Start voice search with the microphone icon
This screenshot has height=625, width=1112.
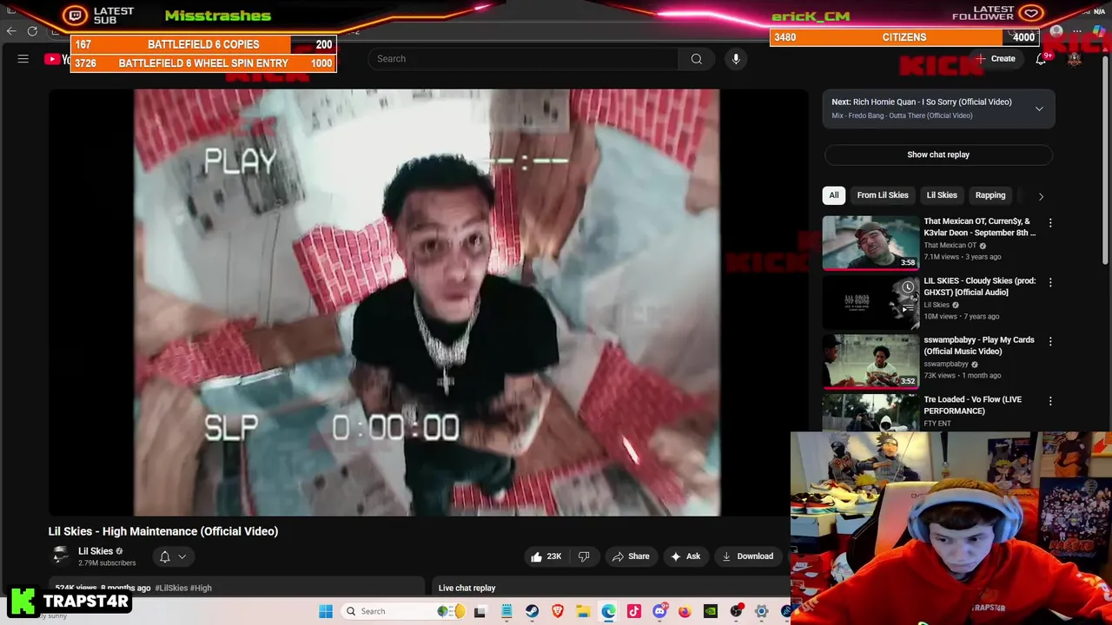coord(736,59)
